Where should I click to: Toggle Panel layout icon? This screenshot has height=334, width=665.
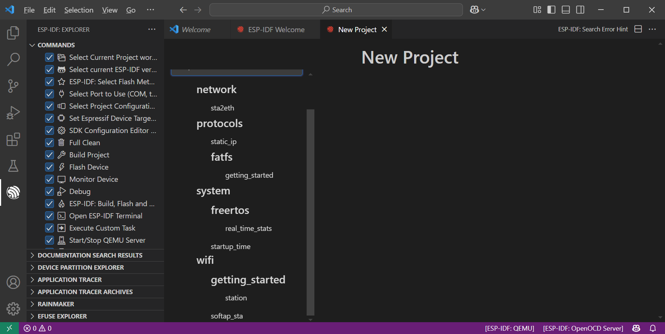[x=566, y=10]
